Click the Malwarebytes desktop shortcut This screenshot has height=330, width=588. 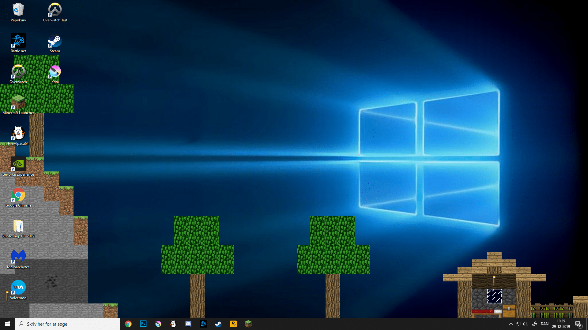18,257
